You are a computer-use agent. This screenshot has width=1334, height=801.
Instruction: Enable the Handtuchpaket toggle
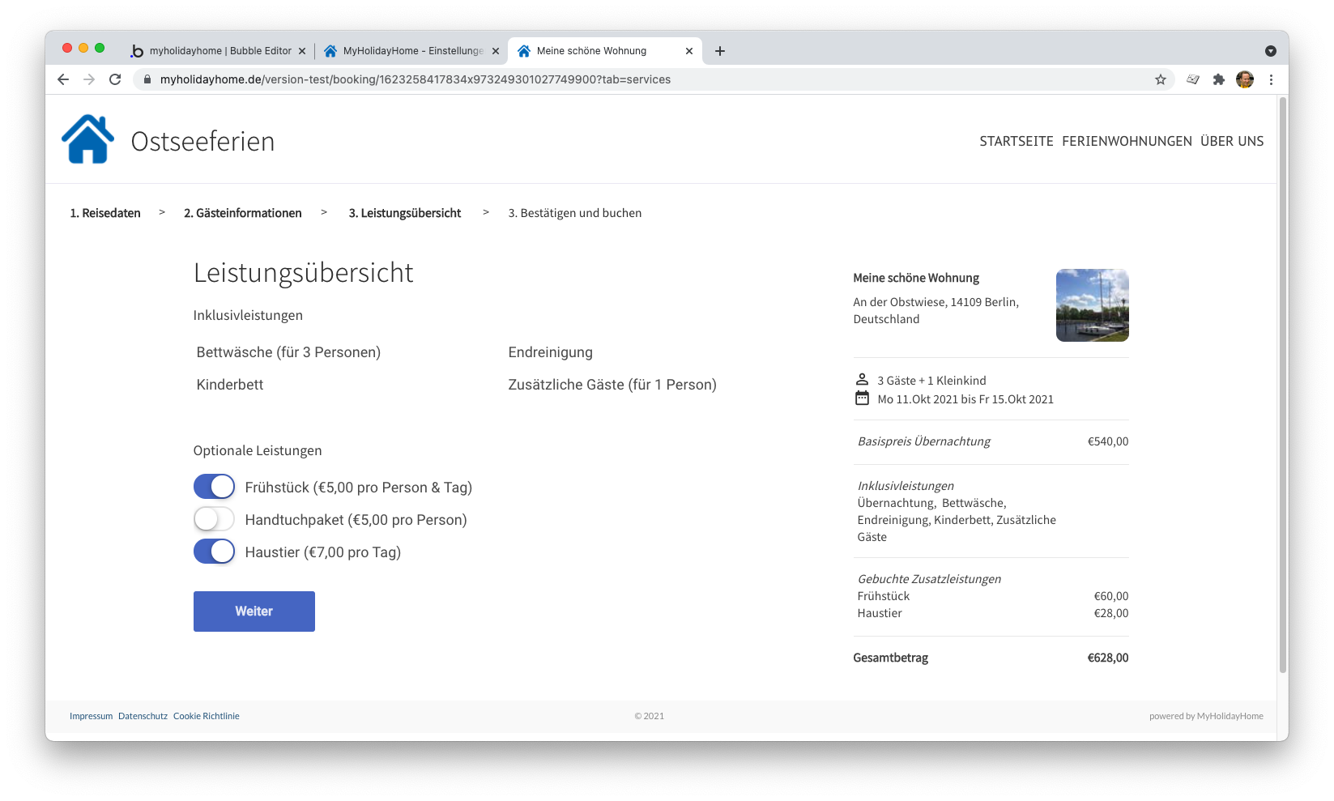click(x=214, y=519)
